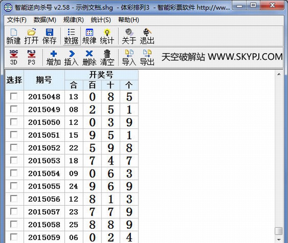
Task: Check the box for period 2015048
Action: coord(14,96)
